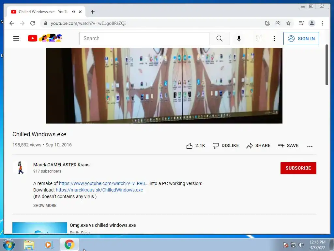Click the network tray icon

coord(293,245)
